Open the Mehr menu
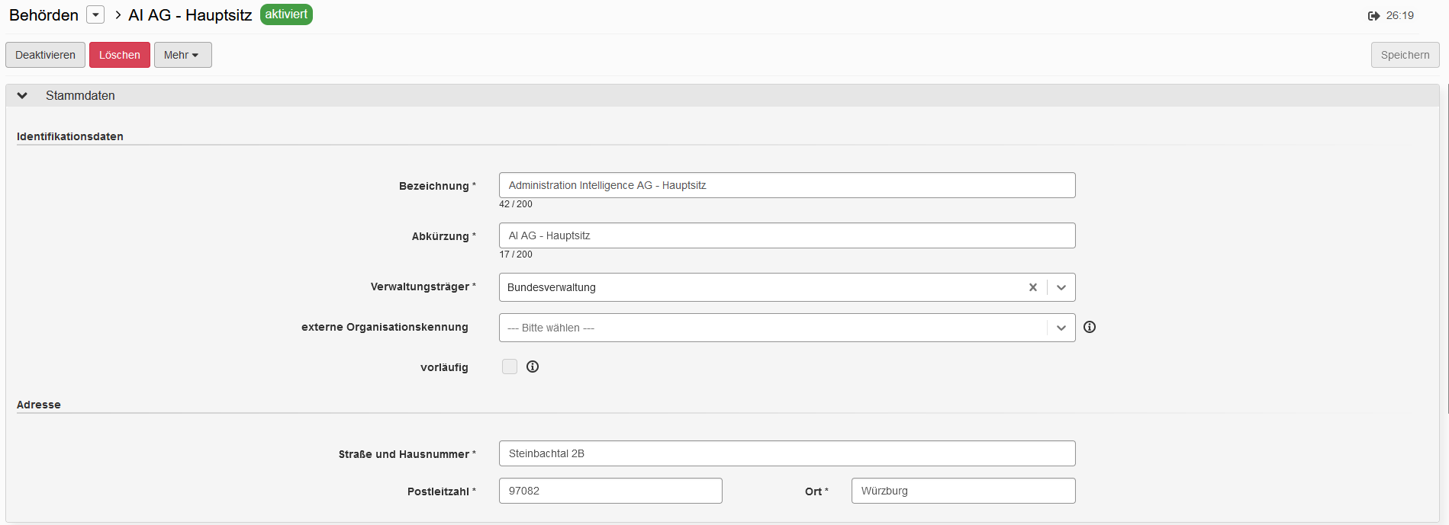 pos(182,55)
